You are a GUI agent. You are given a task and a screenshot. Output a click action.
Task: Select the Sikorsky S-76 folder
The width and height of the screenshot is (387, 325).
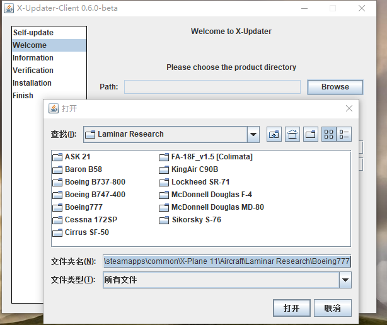coord(190,220)
